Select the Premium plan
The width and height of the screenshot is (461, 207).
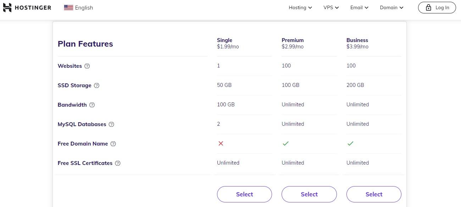[x=309, y=194]
